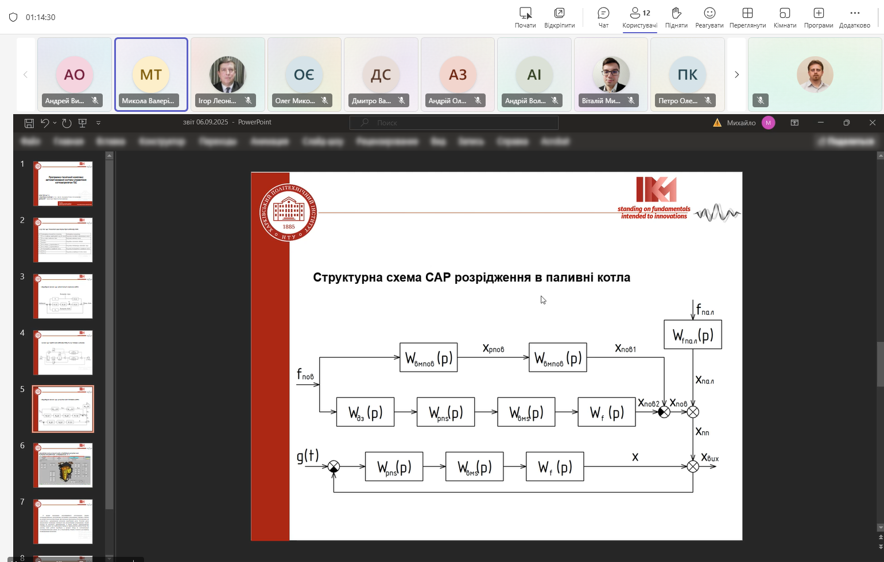Image resolution: width=884 pixels, height=562 pixels.
Task: Click the slide area vertical scrollbar thumb
Action: [x=881, y=365]
